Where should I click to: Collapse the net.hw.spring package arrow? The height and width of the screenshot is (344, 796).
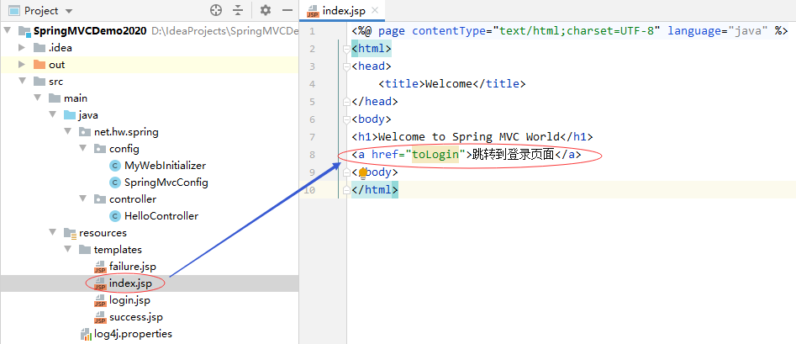[x=67, y=131]
